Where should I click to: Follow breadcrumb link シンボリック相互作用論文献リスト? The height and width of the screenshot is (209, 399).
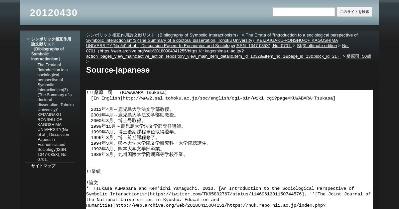pyautogui.click(x=163, y=35)
